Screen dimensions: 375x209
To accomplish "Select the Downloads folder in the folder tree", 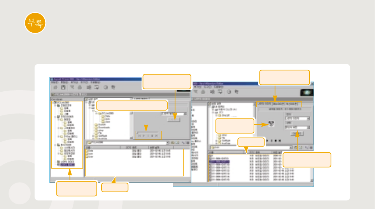I will coord(102,127).
